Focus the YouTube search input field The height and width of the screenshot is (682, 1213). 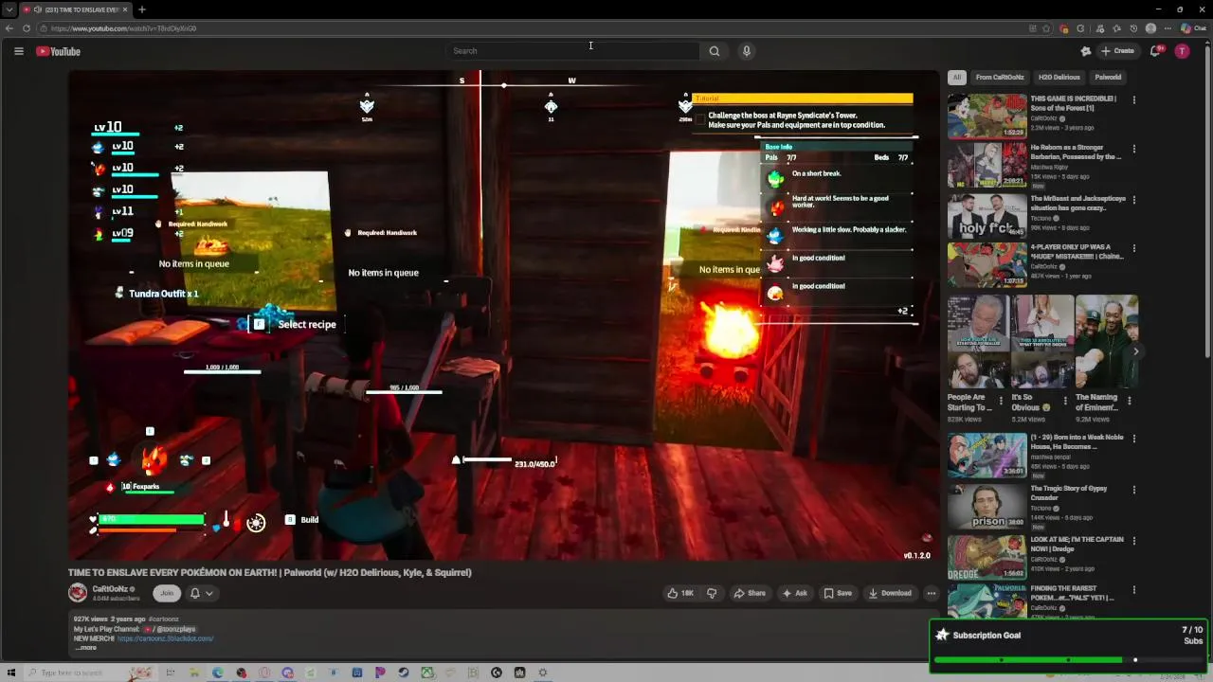[x=573, y=51]
